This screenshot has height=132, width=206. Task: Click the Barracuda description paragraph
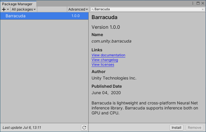[x=145, y=108]
